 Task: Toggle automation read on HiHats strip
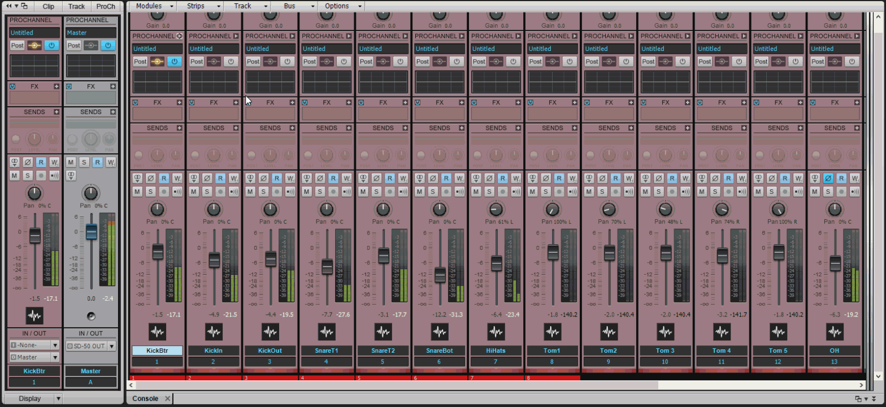[503, 178]
